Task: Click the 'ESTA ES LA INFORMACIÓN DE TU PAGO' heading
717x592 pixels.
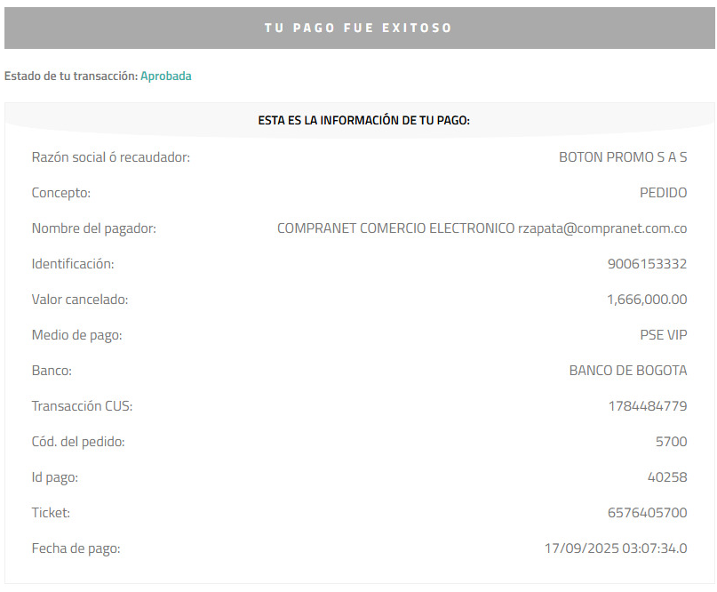Action: pos(364,120)
